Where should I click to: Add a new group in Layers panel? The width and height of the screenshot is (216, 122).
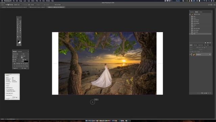coord(206,93)
